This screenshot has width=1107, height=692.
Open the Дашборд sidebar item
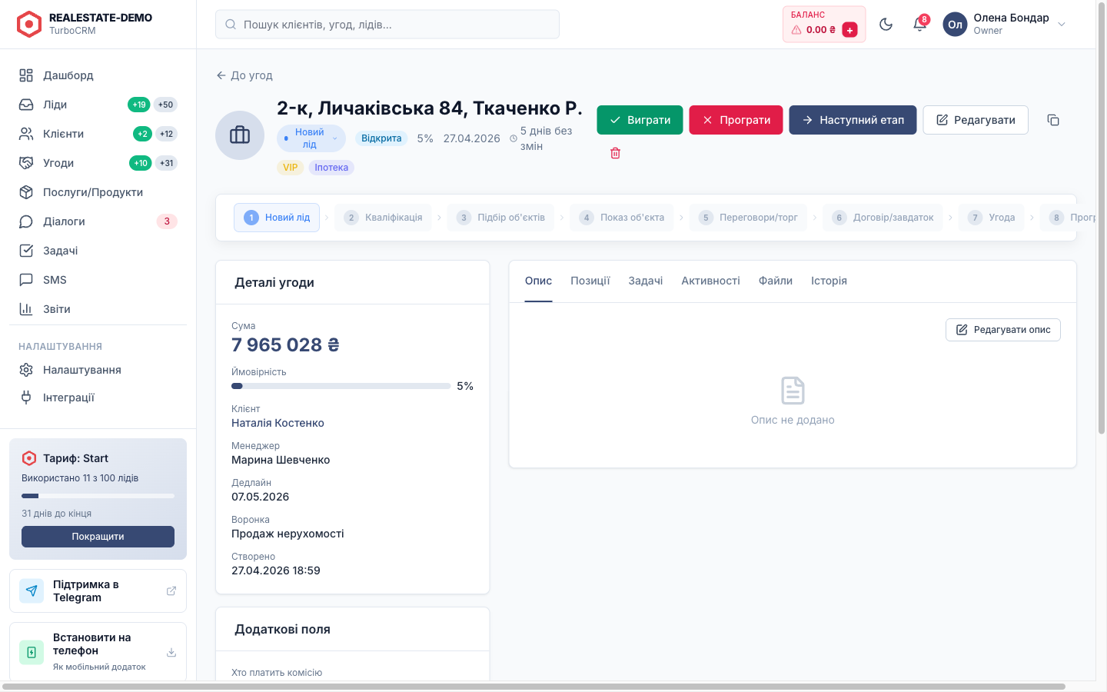pyautogui.click(x=98, y=75)
